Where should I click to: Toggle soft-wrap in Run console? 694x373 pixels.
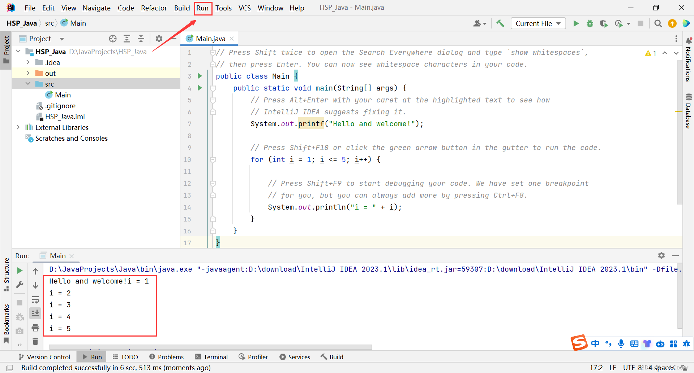coord(35,299)
